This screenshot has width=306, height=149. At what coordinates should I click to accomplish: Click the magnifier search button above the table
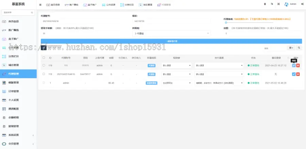299,48
